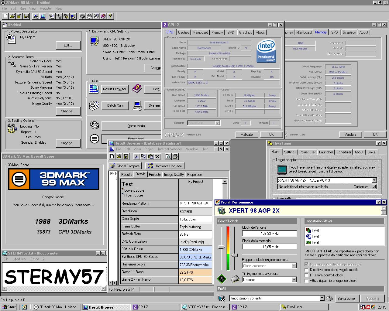Enable Disattiva controlli clock checkbox
Image resolution: width=389 pixels, height=311 pixels.
tap(306, 275)
